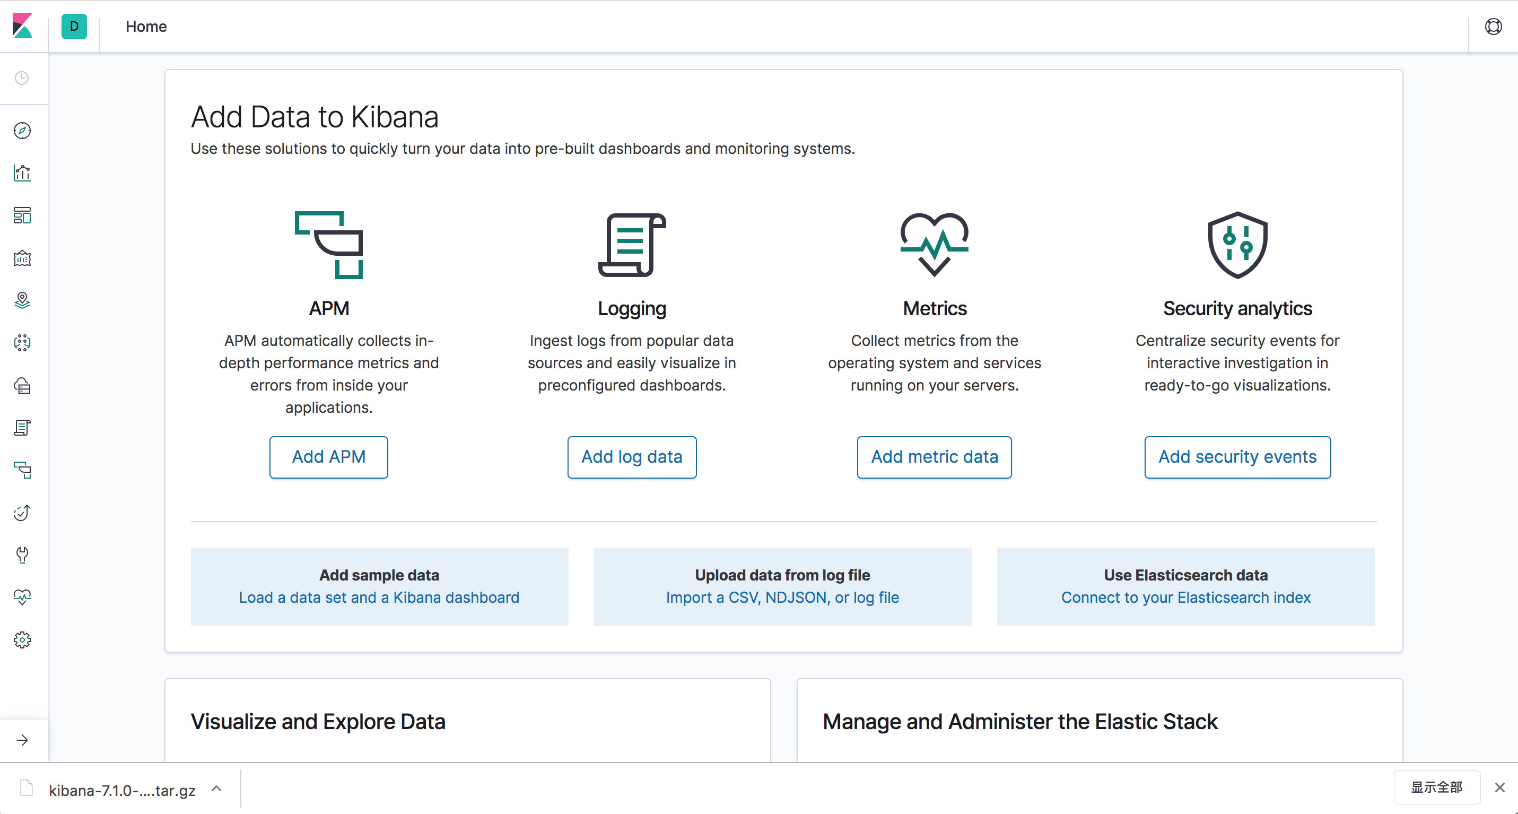Screen dimensions: 1518x814
Task: Click Load a data set and Kibana dashboard
Action: 379,597
